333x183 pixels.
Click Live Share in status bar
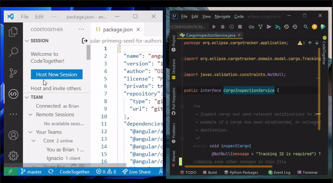click(137, 171)
